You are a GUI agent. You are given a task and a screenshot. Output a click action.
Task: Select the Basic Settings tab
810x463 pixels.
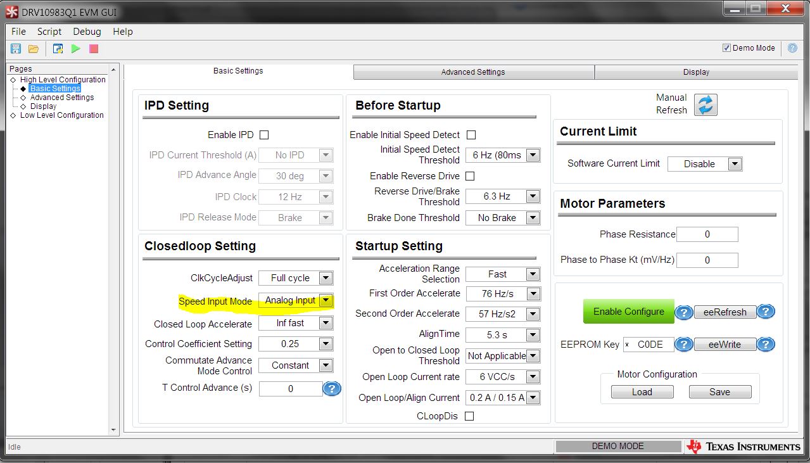tap(238, 71)
